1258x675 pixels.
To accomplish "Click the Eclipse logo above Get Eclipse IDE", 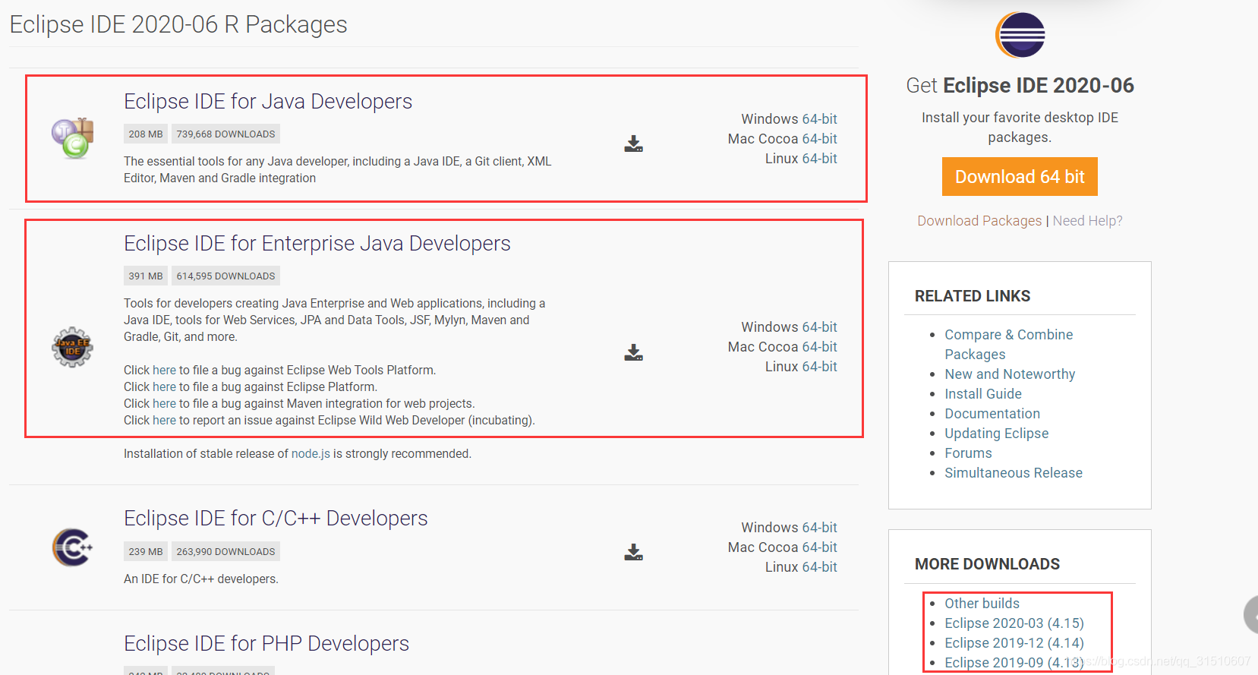I will point(1020,35).
